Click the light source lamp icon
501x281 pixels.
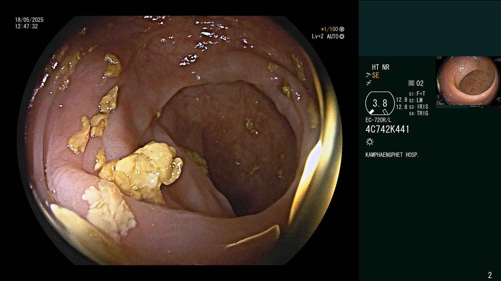coord(370,142)
